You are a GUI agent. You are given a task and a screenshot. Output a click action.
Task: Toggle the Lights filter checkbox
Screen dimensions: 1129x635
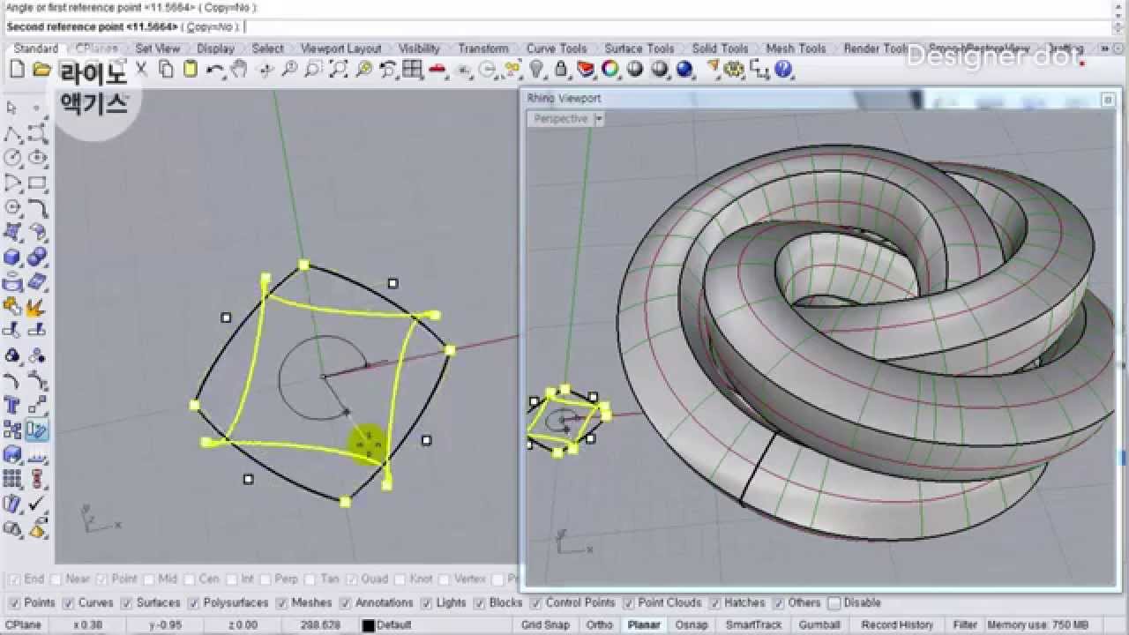coord(427,603)
